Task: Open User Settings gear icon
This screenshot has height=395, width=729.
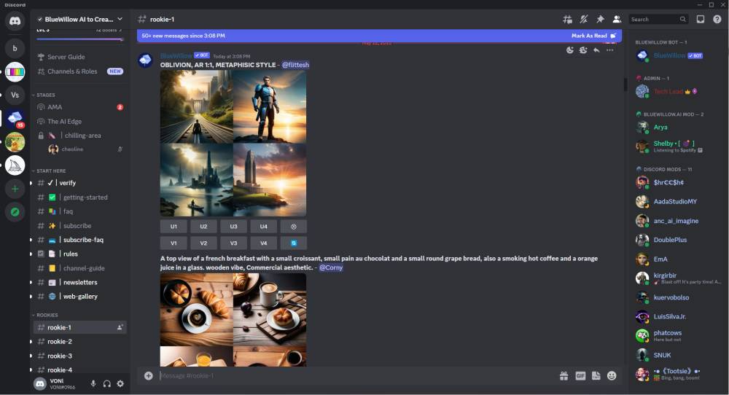Action: pos(120,383)
